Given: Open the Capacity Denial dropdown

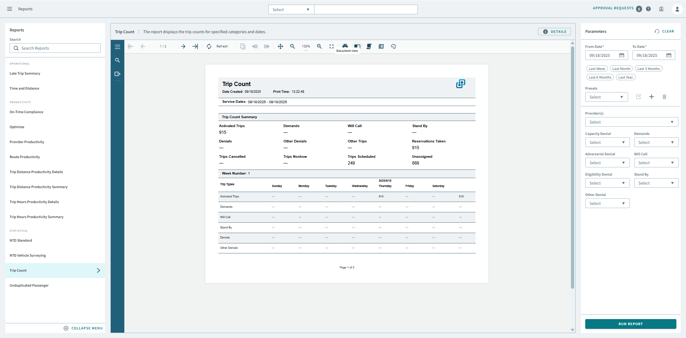Looking at the screenshot, I should point(607,142).
